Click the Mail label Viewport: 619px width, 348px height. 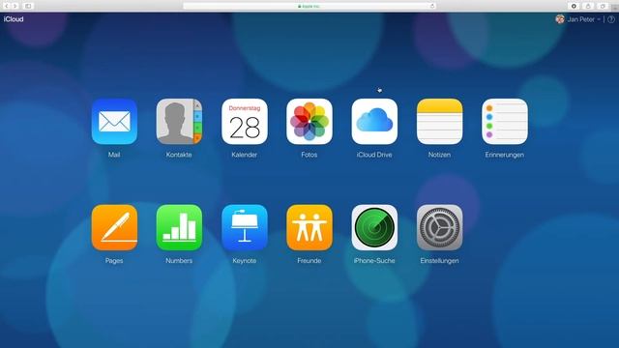point(114,155)
